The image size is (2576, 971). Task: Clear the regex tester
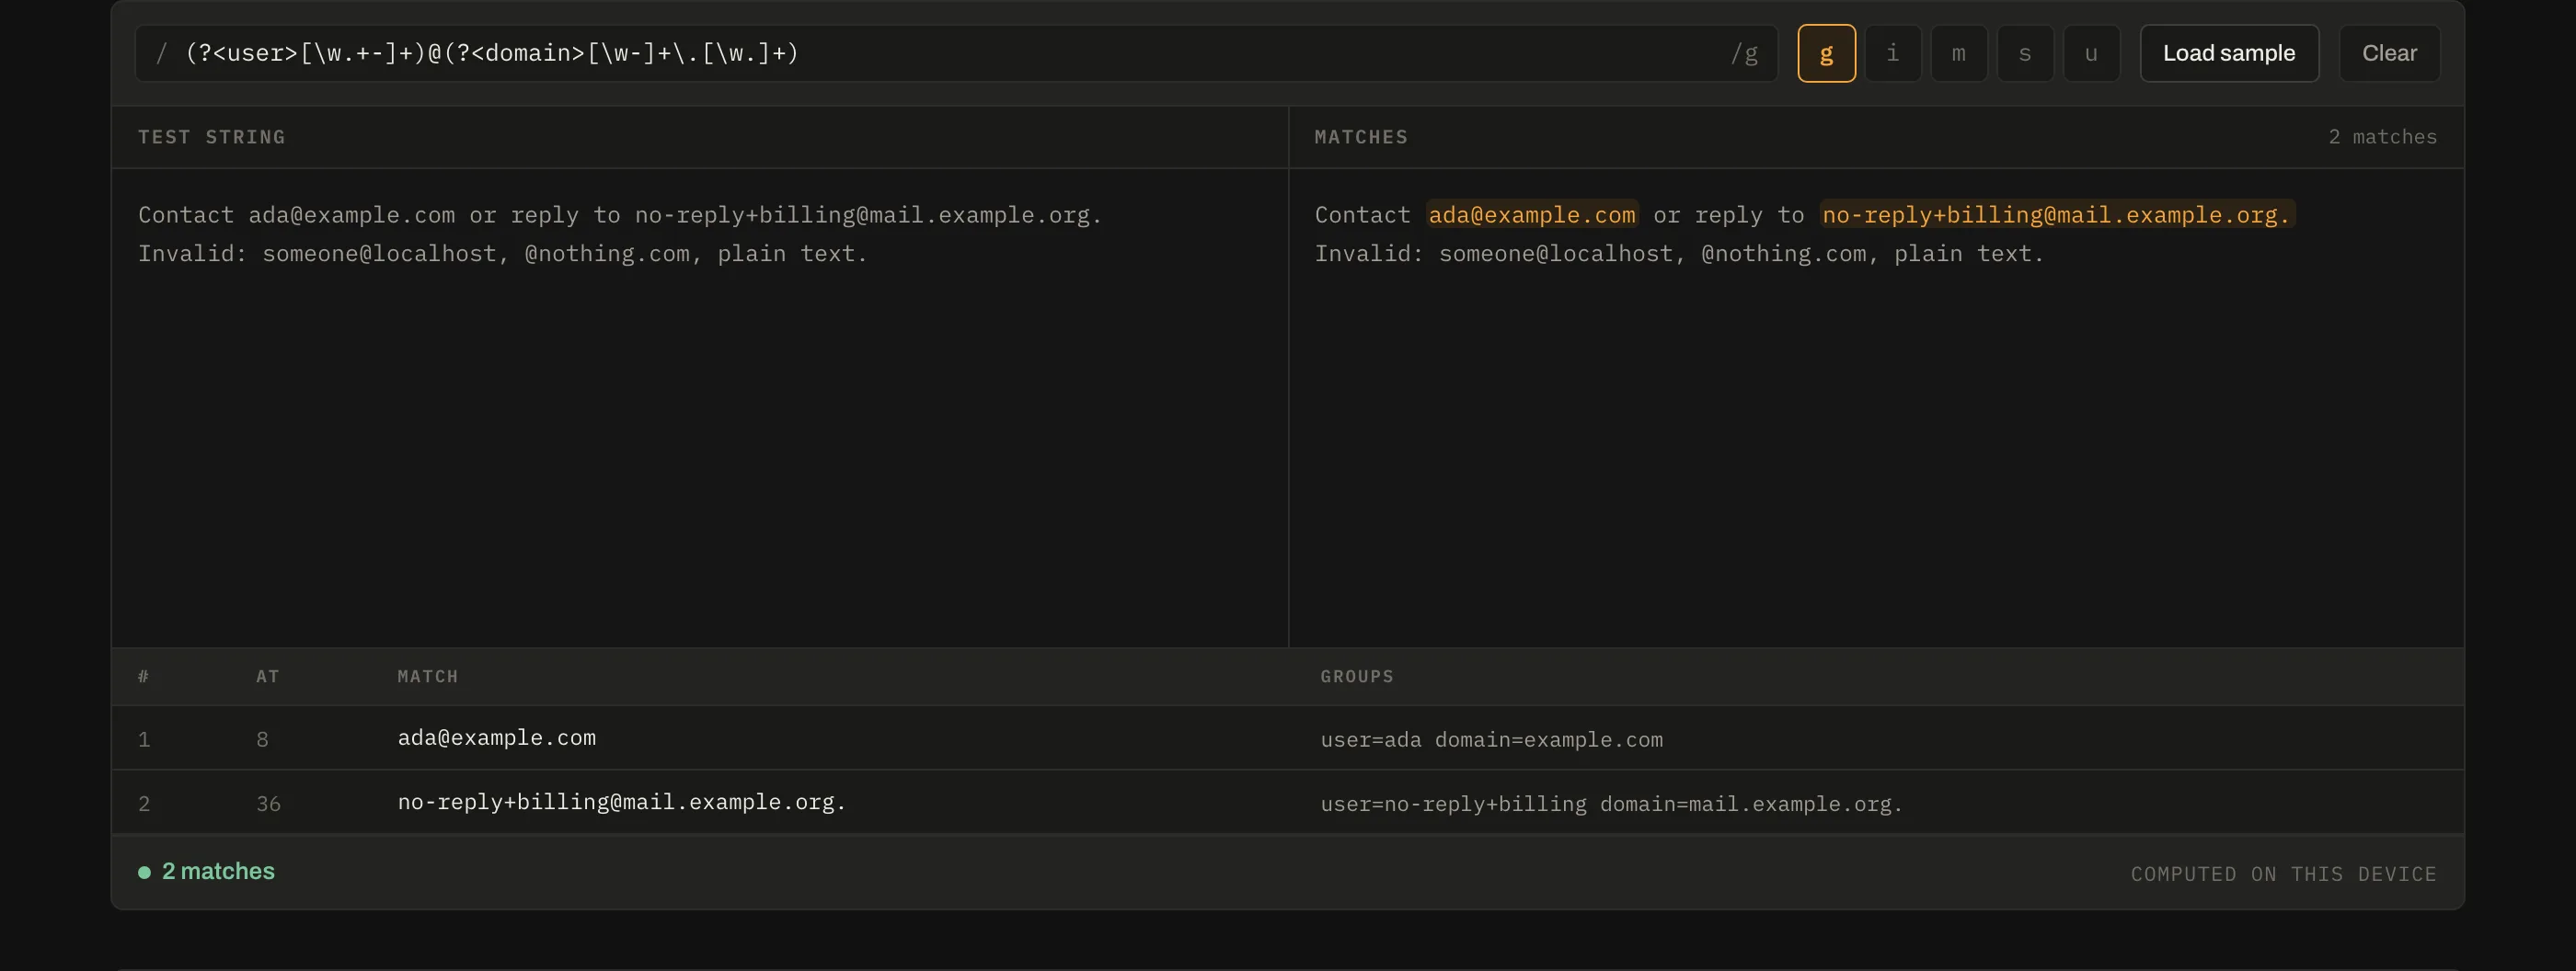pos(2389,53)
